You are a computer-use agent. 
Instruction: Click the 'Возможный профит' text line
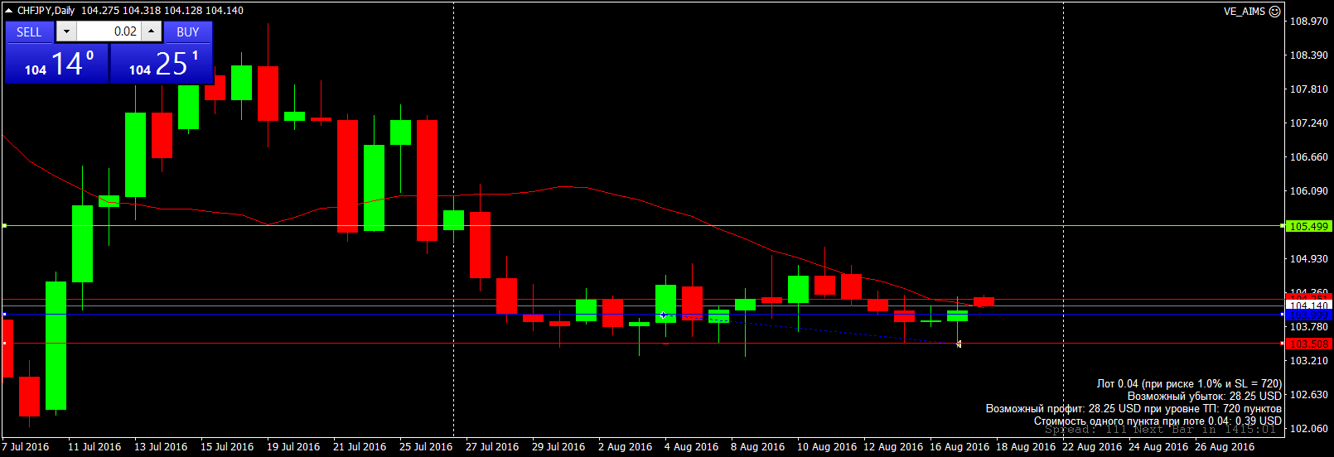coord(1133,408)
